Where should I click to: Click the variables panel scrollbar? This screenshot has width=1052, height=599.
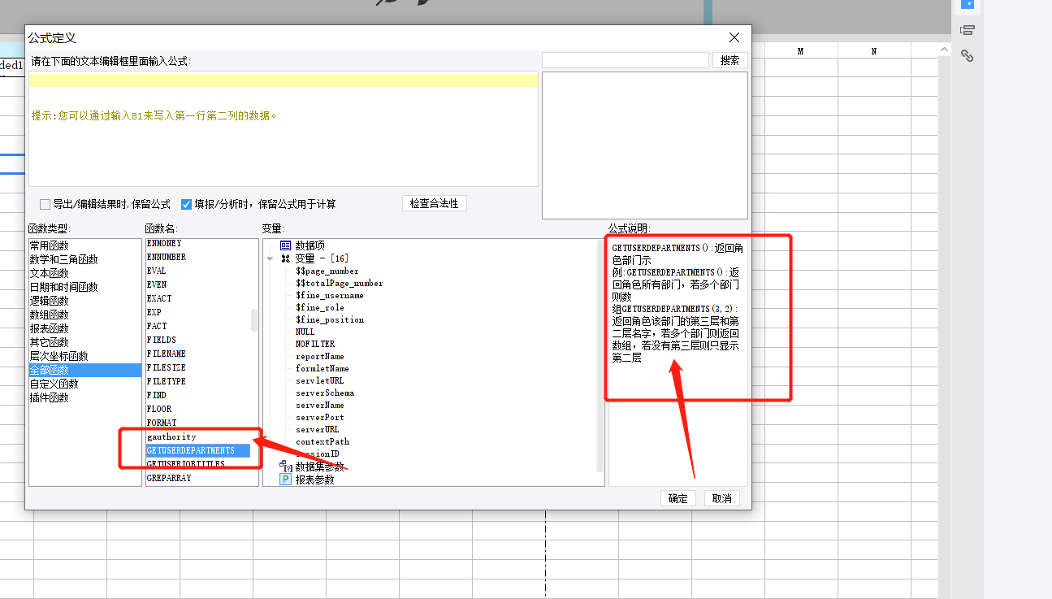600,355
